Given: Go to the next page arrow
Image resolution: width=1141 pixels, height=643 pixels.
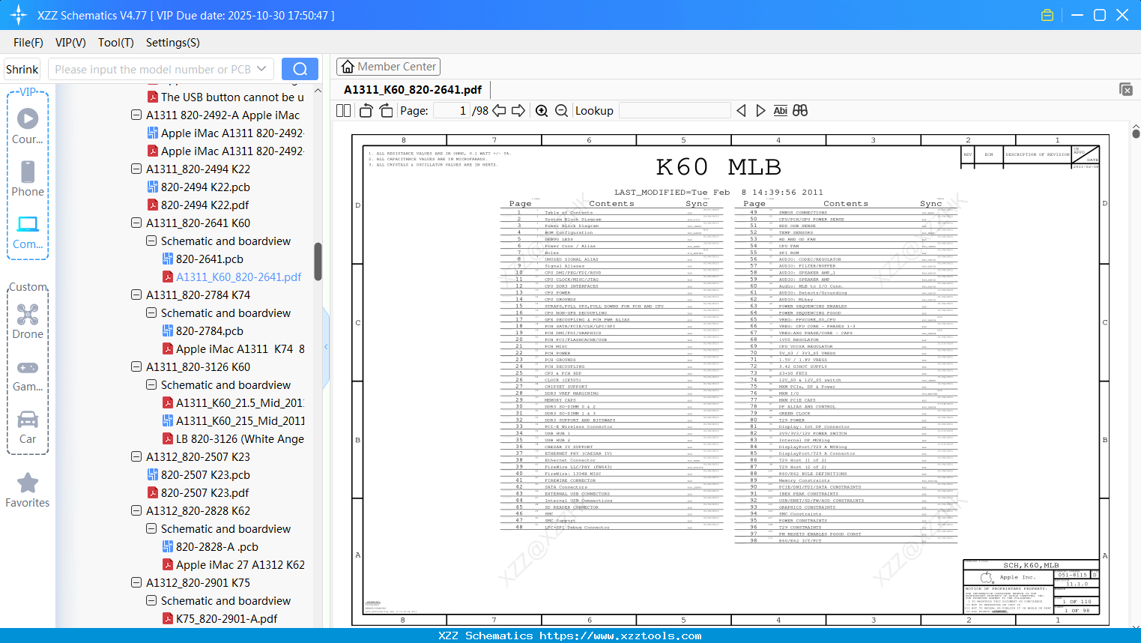Looking at the screenshot, I should coord(518,111).
